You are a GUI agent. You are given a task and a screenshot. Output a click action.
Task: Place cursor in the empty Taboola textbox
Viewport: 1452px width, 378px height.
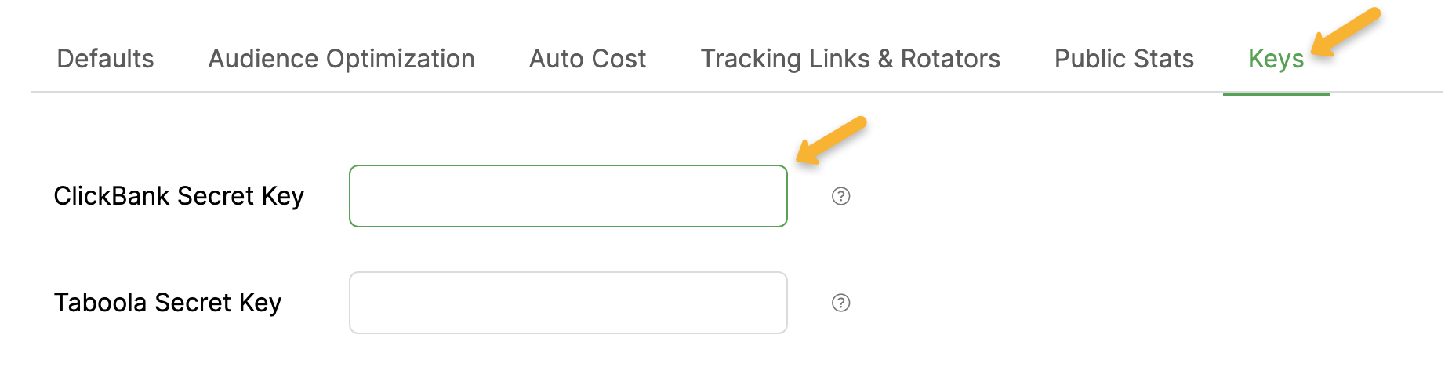[x=568, y=303]
